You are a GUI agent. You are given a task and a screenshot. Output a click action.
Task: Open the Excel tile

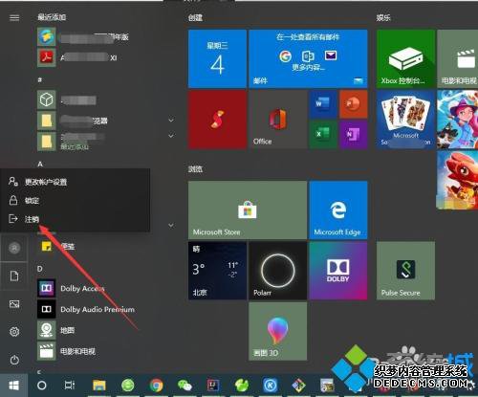point(323,134)
